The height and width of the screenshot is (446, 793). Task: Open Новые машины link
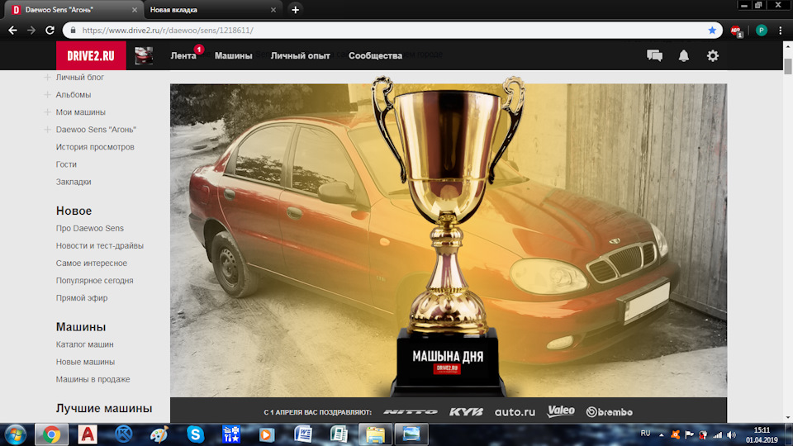pyautogui.click(x=85, y=362)
